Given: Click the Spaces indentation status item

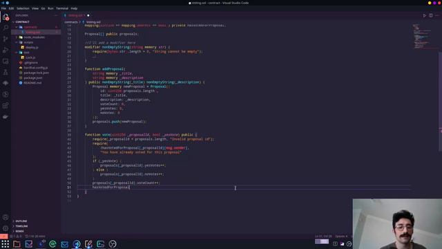Looking at the screenshot, I should pos(341,237).
